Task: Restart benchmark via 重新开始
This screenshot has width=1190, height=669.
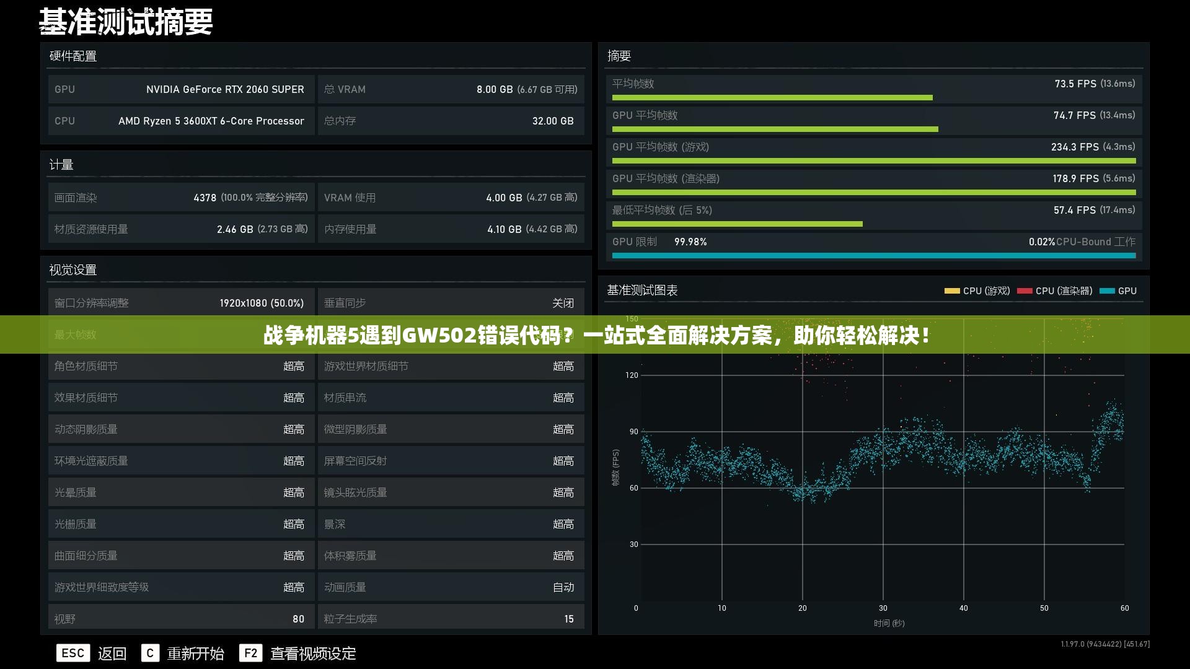Action: [x=195, y=654]
